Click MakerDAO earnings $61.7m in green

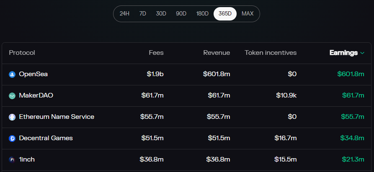[353, 95]
